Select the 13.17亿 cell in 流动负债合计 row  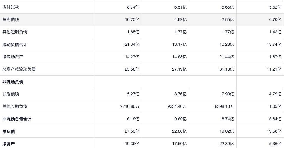pos(180,45)
